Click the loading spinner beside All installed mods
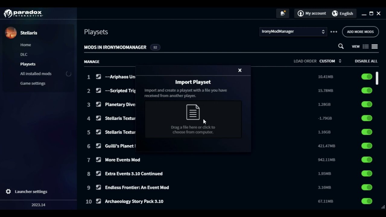Viewport: 386px width, 217px height. coord(68,74)
